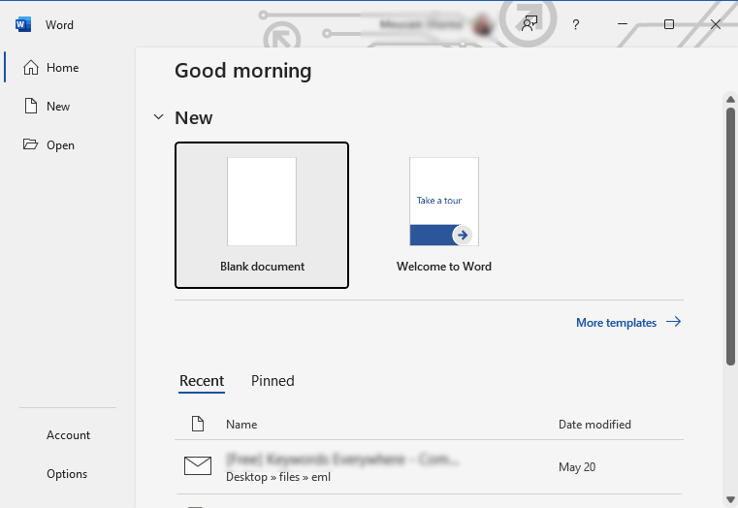
Task: Open Help question mark icon
Action: pyautogui.click(x=576, y=24)
